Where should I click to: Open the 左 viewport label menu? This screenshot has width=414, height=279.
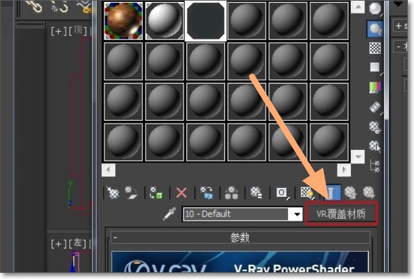pos(78,243)
